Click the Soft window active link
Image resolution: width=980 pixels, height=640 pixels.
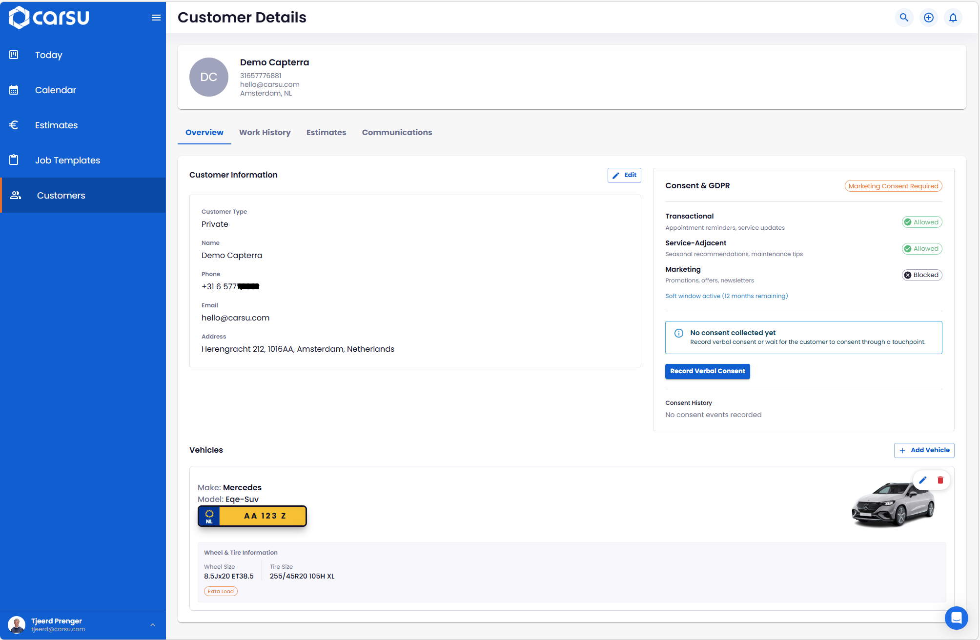727,296
